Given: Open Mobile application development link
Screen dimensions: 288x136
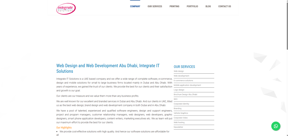Looking at the screenshot, I should pyautogui.click(x=187, y=85).
